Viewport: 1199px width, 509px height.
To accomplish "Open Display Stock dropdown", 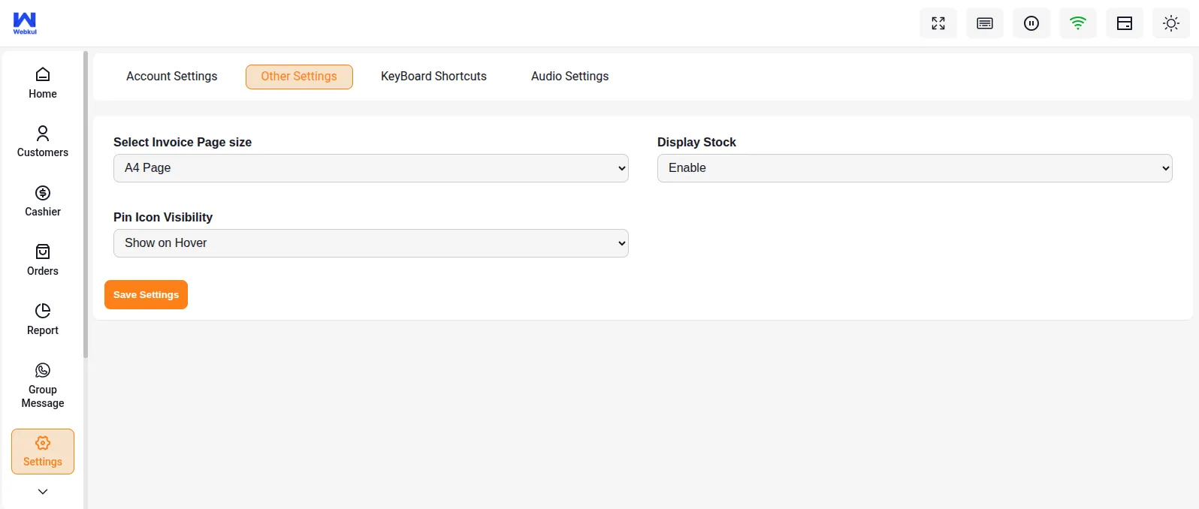I will (915, 168).
